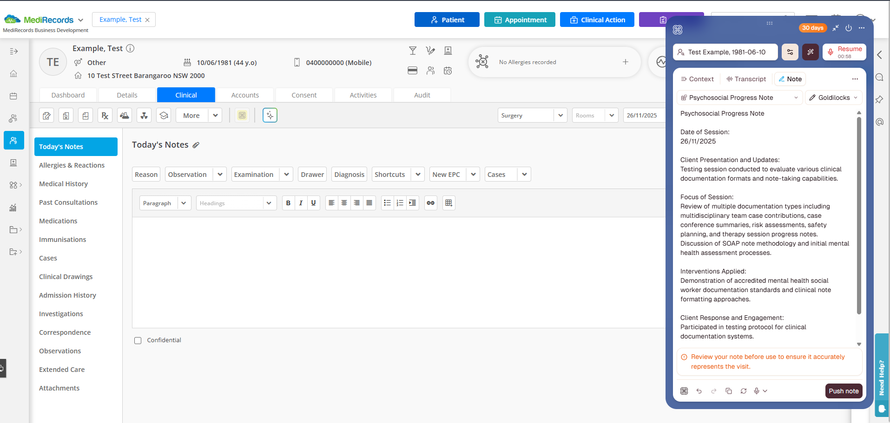The height and width of the screenshot is (423, 890).
Task: Power off the scribe panel
Action: tap(849, 28)
